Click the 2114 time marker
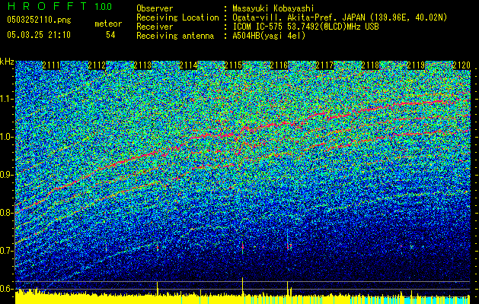Viewport: 479px width, 304px height. pyautogui.click(x=188, y=65)
